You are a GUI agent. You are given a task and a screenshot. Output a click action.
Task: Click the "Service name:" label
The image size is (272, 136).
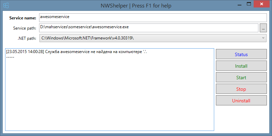[23, 18]
